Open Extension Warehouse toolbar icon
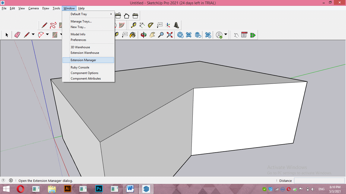 (189, 35)
